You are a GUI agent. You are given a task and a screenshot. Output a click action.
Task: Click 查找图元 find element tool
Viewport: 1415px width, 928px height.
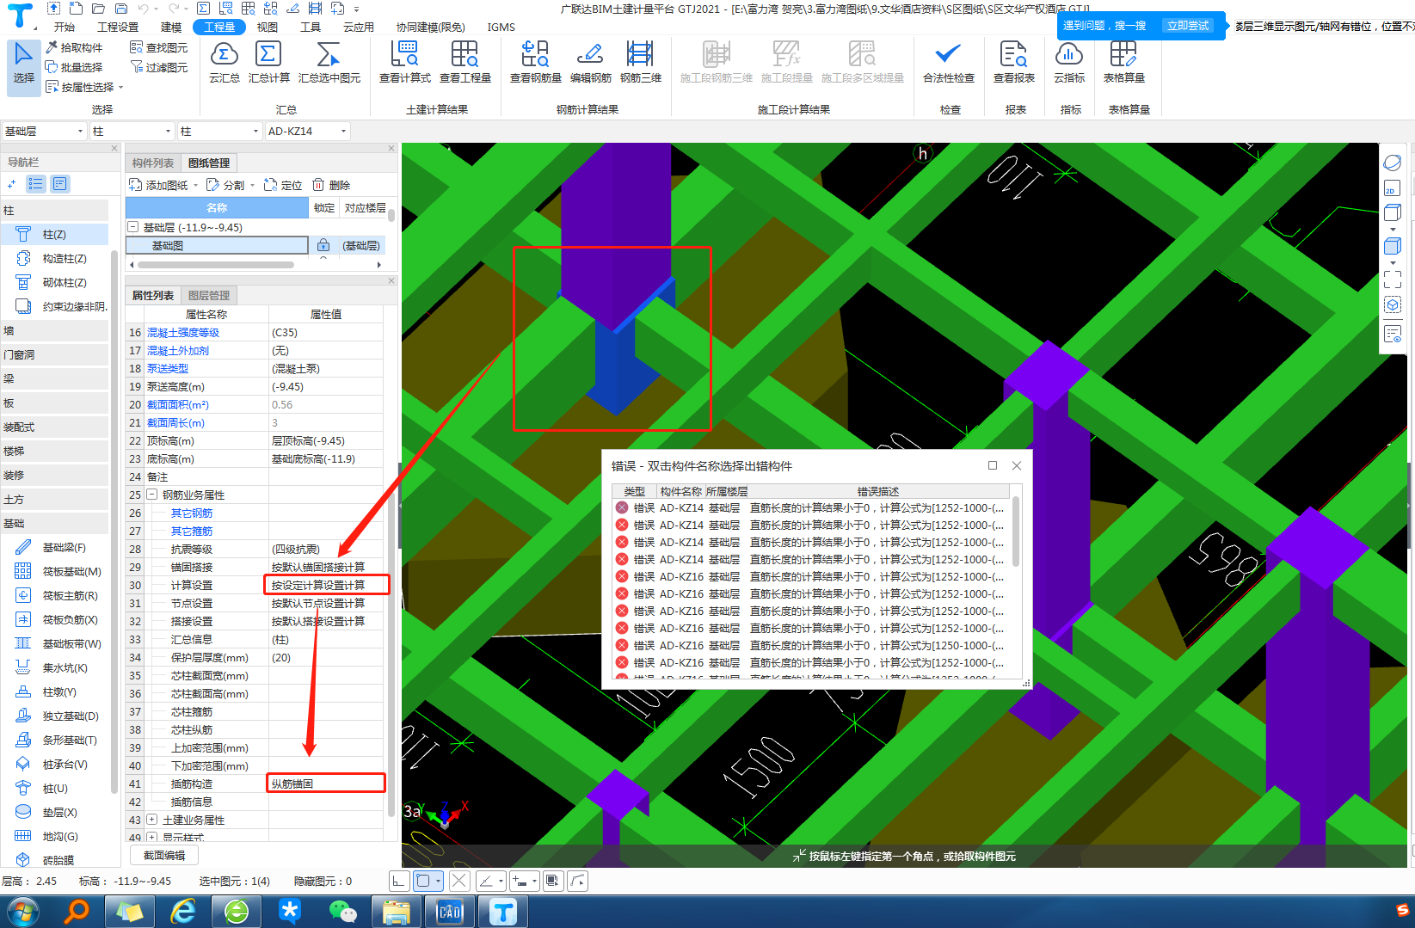tap(158, 47)
